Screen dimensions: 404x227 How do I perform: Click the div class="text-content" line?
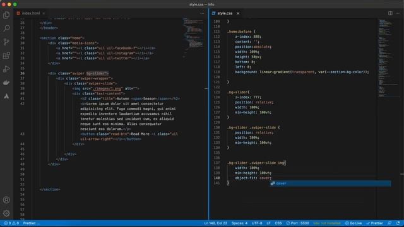point(98,94)
